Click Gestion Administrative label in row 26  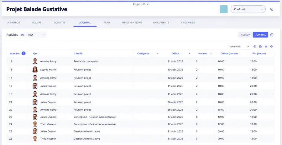87,139
